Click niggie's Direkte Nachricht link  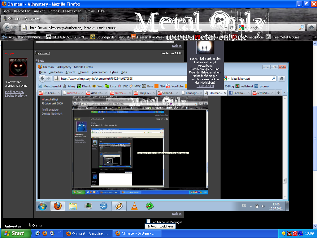16,96
